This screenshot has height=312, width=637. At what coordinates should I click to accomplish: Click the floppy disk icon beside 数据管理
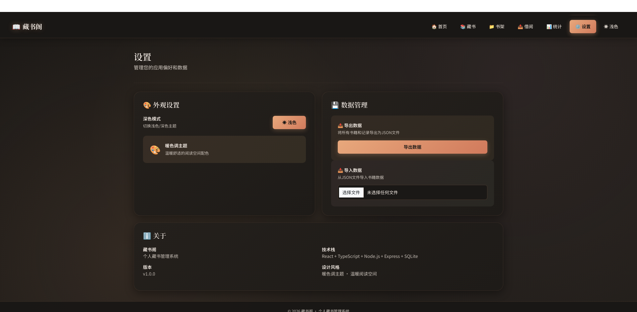335,105
